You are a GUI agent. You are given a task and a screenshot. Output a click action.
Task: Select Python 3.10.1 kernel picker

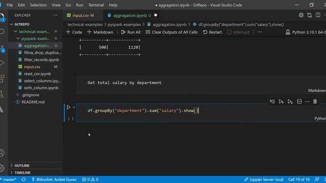(x=306, y=32)
